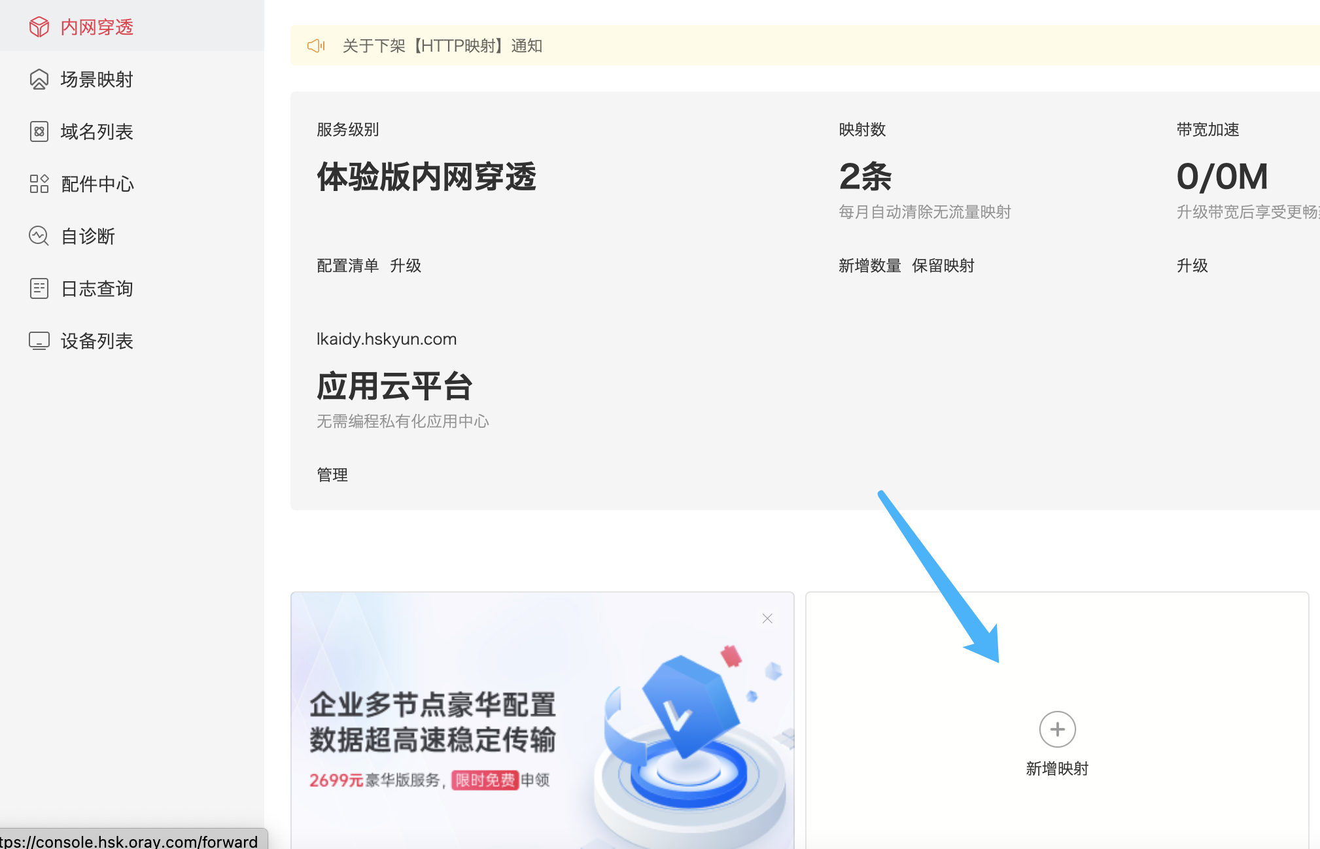The image size is (1320, 849).
Task: Click the 配件中心 grid icon
Action: tap(39, 184)
